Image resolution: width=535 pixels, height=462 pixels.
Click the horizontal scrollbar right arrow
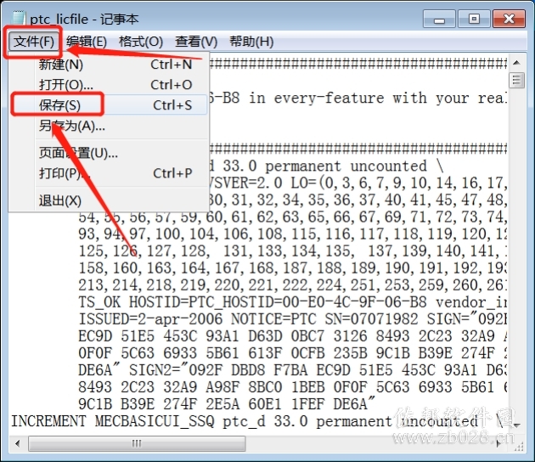click(498, 443)
